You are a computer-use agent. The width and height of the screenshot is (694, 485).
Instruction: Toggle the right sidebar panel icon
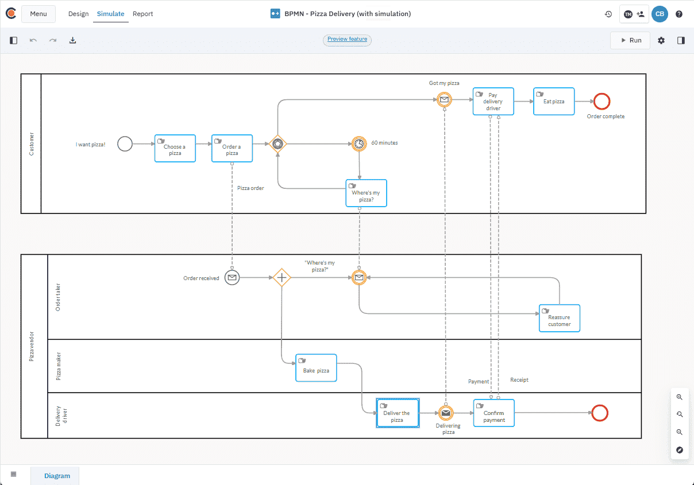click(681, 40)
